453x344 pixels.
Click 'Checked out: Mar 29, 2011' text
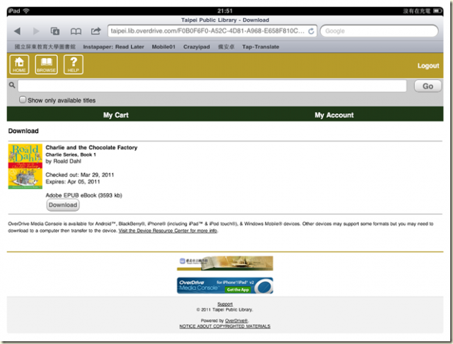(x=80, y=175)
